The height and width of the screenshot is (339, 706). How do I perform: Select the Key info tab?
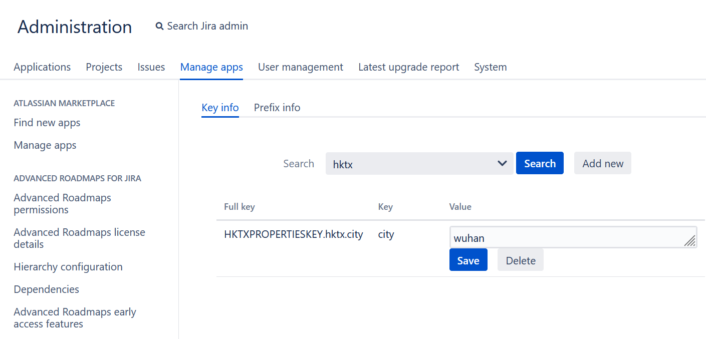(x=220, y=108)
